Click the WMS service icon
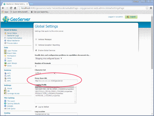Image resolution: width=154 pixels, height=116 pixels. (x=5, y=78)
